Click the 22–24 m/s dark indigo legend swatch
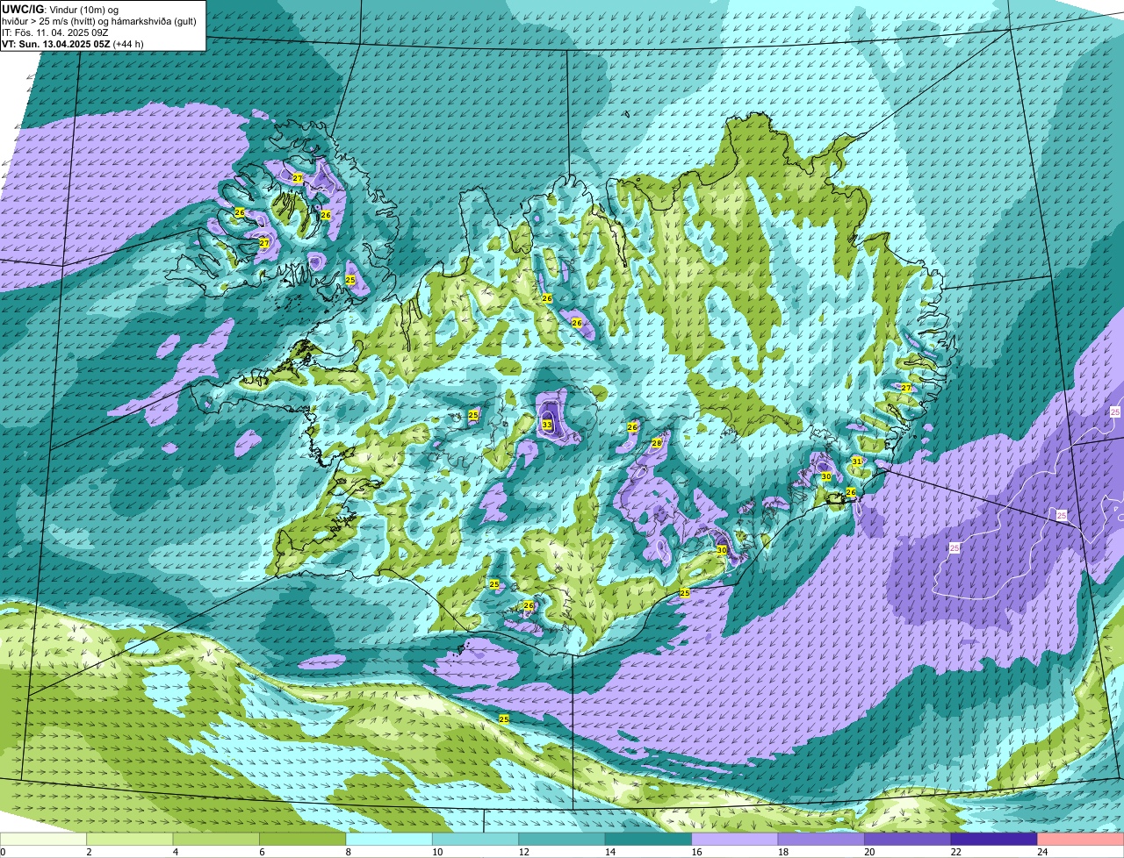 pos(994,839)
